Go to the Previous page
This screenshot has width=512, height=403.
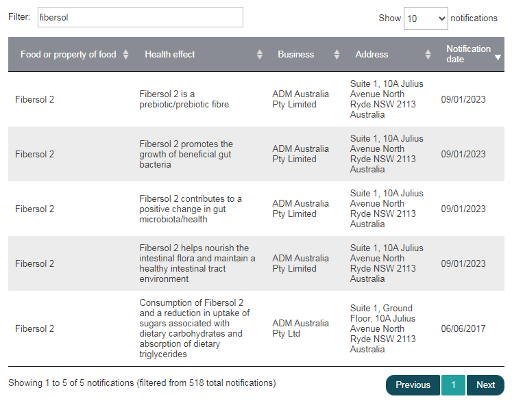pos(413,385)
